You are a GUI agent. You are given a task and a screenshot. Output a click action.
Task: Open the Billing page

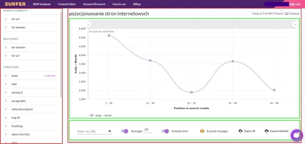tap(137, 4)
